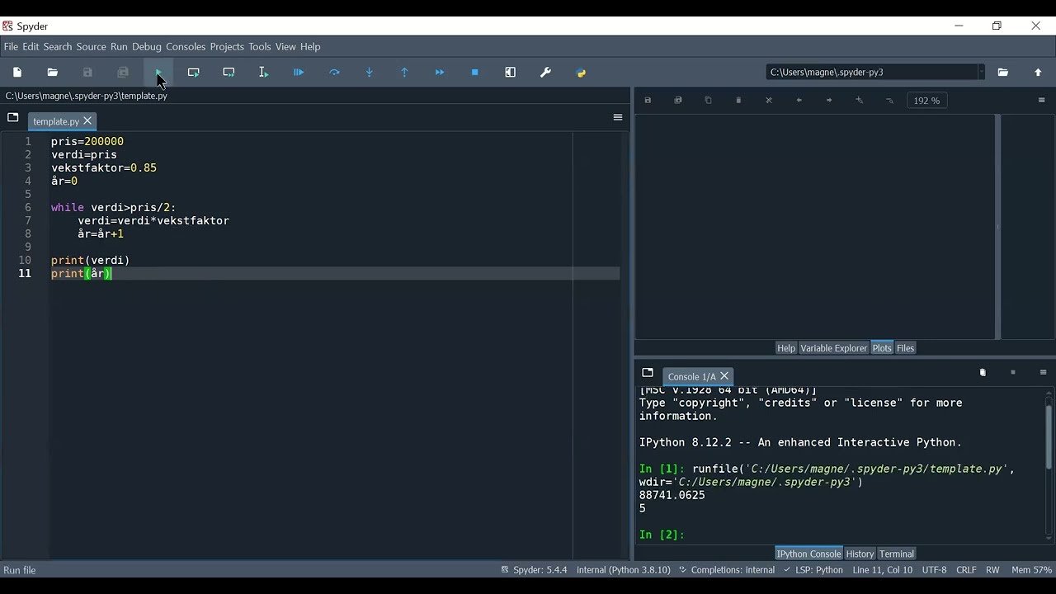Click the Python interpreter status in status bar

(624, 570)
